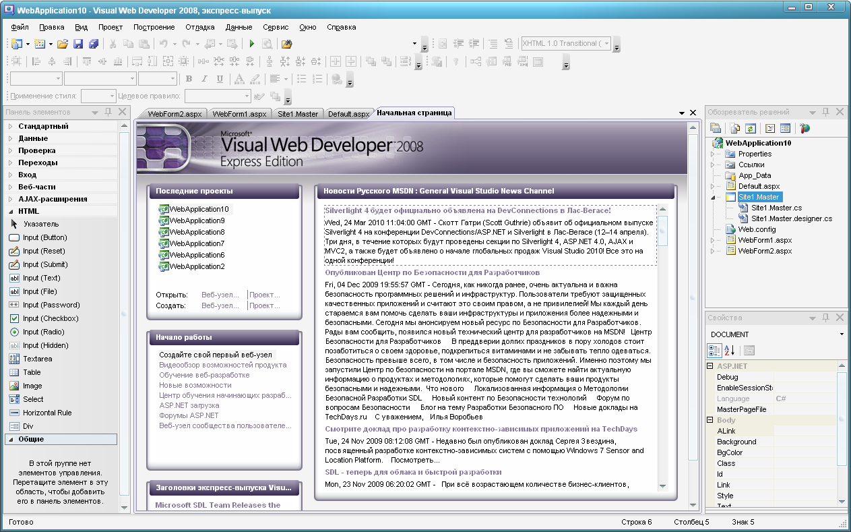
Task: Open recent project WebApplication9
Action: [x=197, y=220]
